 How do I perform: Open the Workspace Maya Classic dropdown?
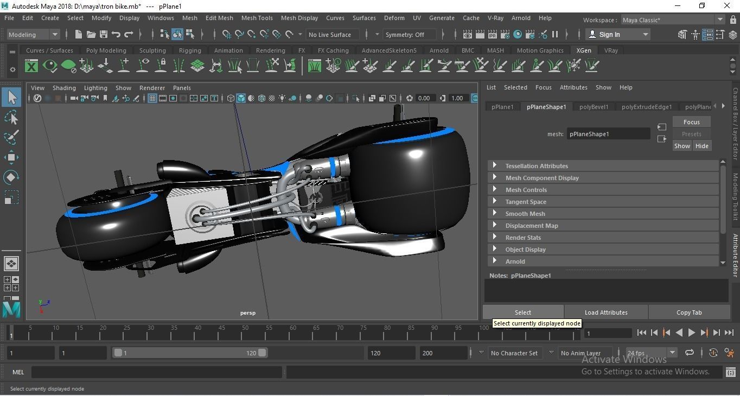pos(673,20)
